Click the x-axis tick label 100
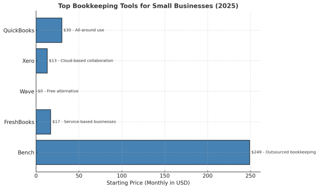The height and width of the screenshot is (189, 319). (x=122, y=176)
